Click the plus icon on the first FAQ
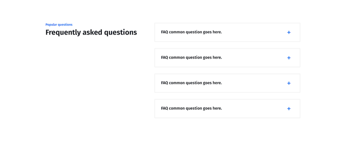 (289, 32)
